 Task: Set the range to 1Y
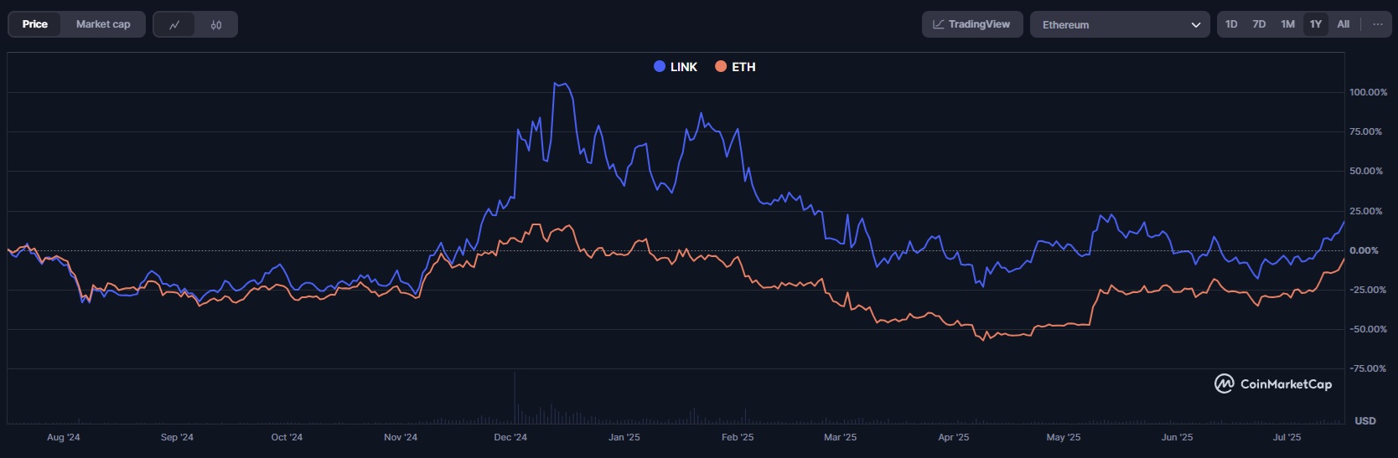(1316, 24)
